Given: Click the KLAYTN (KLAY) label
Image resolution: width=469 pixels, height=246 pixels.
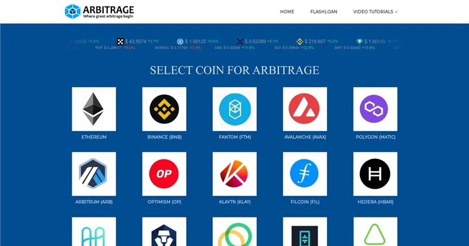Looking at the screenshot, I should (x=235, y=202).
